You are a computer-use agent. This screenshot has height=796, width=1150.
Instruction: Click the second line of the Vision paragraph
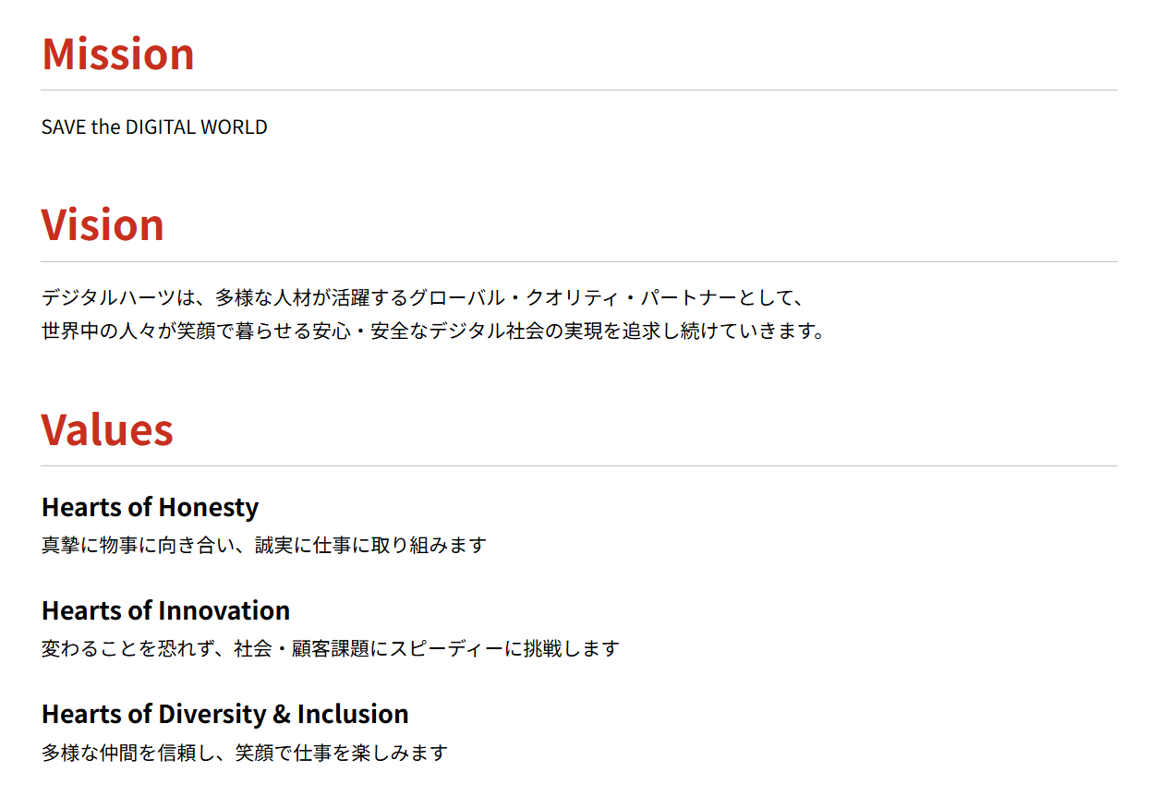point(433,331)
